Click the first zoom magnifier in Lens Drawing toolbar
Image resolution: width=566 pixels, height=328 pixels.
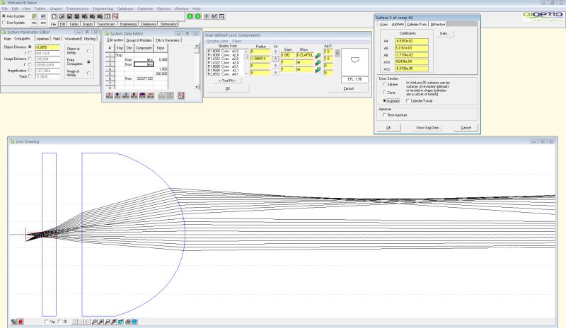click(x=94, y=322)
